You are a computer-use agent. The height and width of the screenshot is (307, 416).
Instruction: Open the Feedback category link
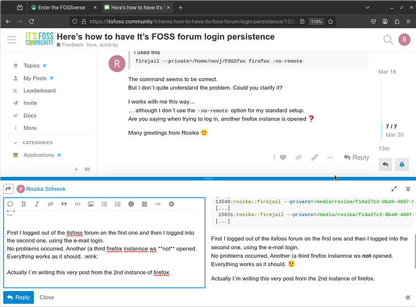70,45
